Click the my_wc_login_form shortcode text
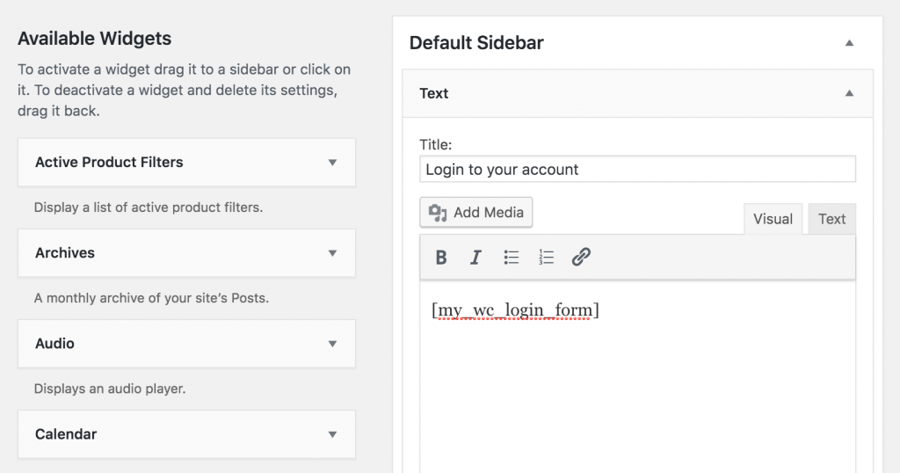This screenshot has height=473, width=900. (515, 310)
